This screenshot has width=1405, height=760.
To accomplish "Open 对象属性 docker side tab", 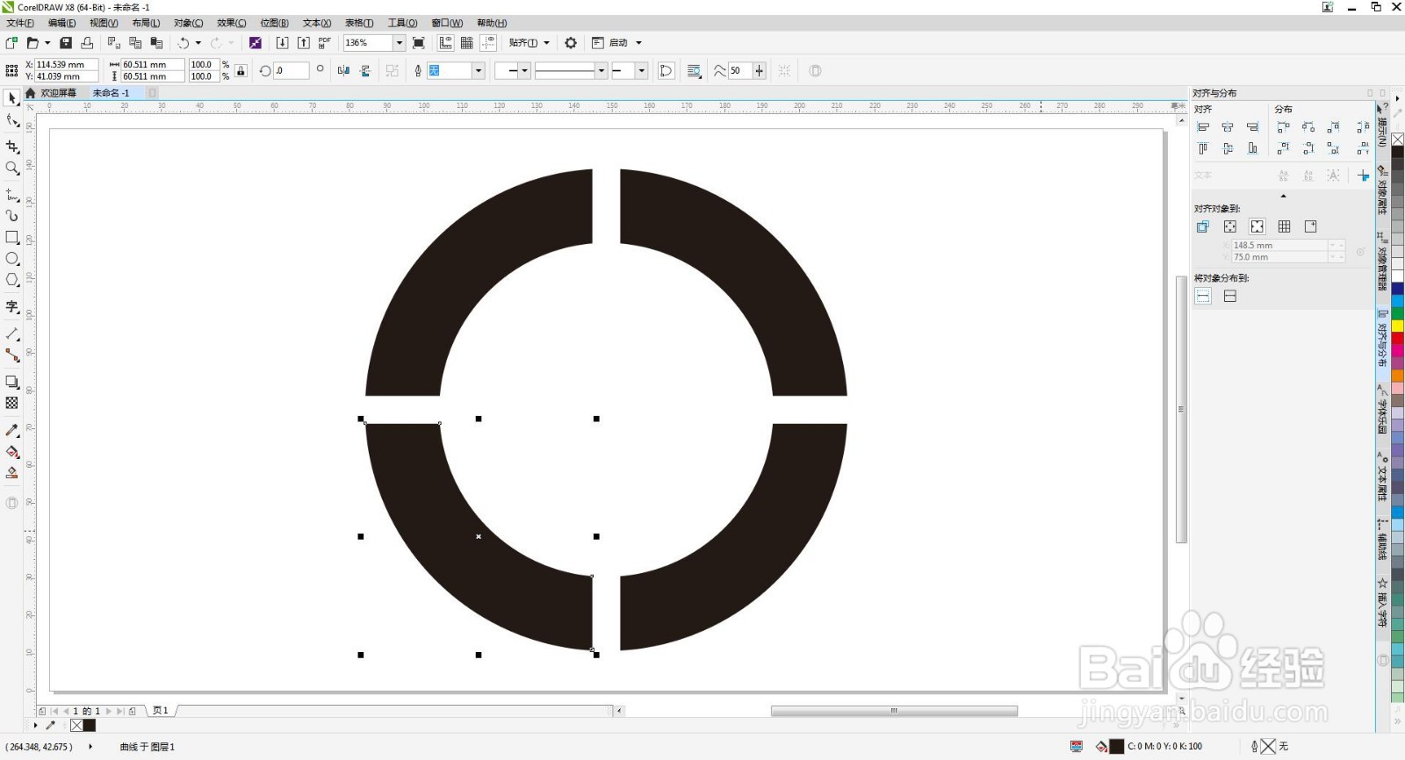I will [x=1382, y=190].
